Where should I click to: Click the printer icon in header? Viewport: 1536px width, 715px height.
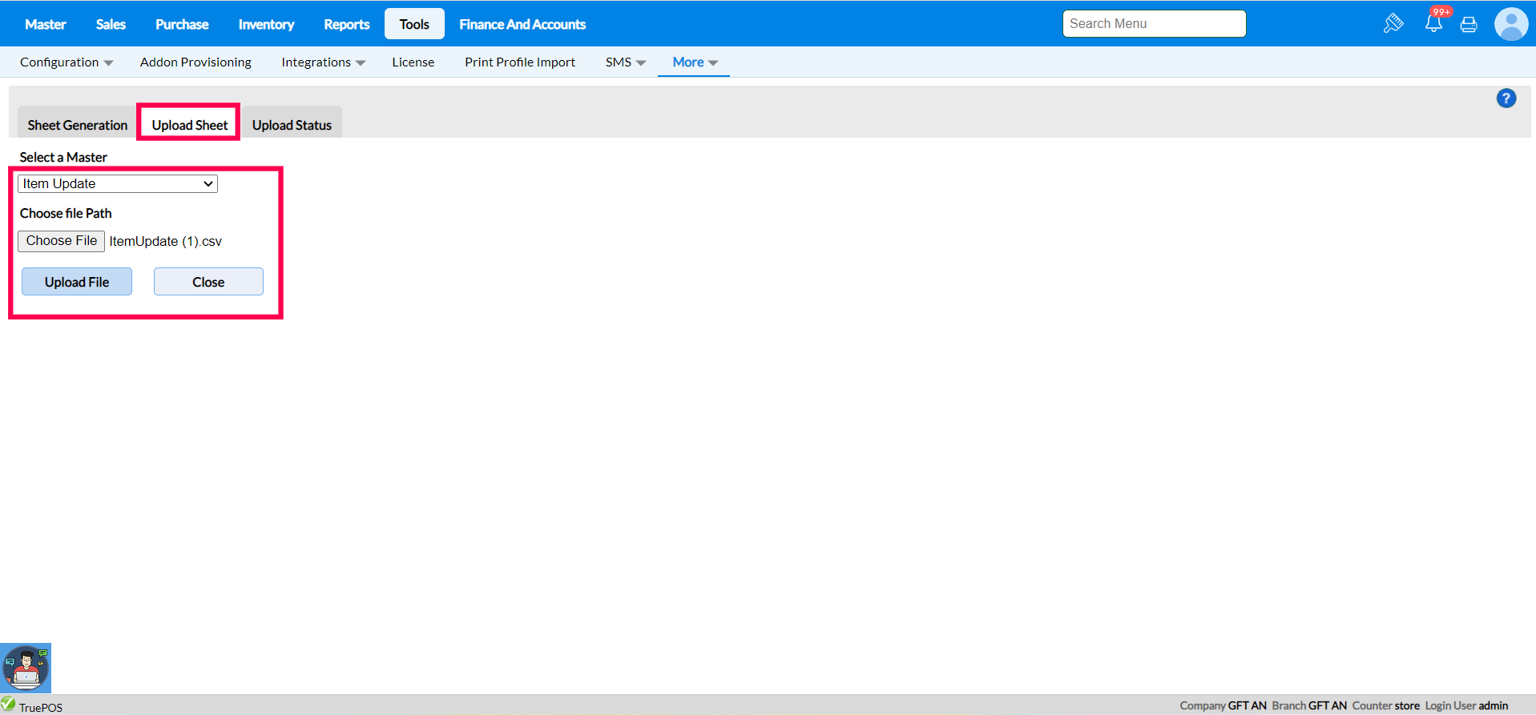[x=1469, y=24]
